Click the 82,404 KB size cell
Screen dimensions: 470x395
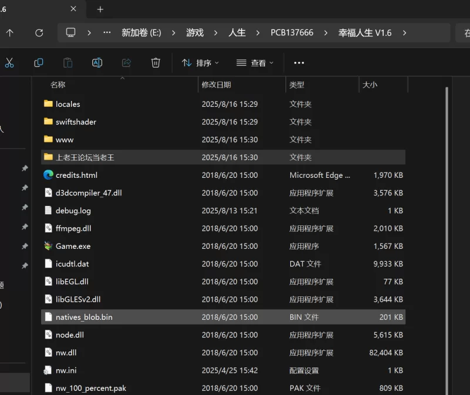[386, 353]
